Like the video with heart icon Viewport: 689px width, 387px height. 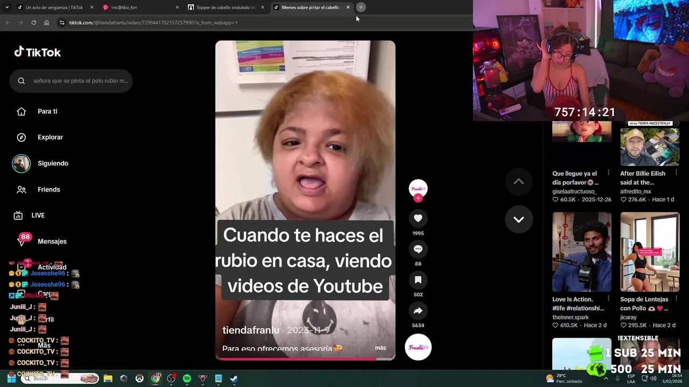click(x=418, y=218)
